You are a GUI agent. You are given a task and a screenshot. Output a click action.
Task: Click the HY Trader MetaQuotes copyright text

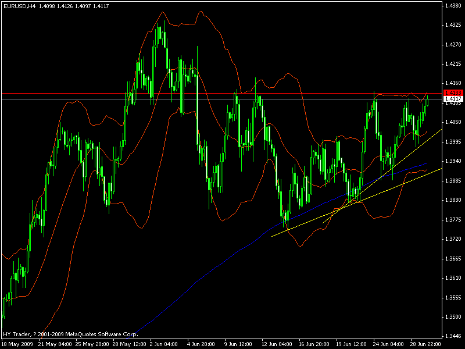pos(70,334)
